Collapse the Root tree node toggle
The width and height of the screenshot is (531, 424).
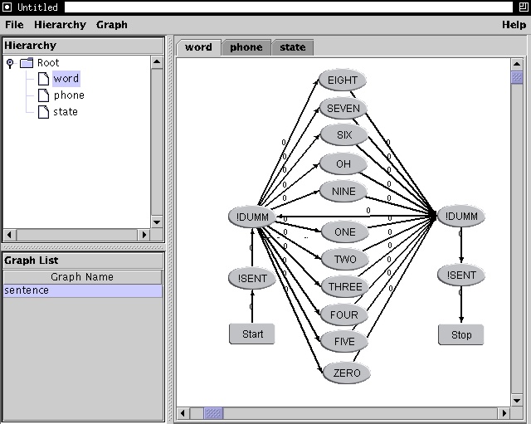pyautogui.click(x=10, y=63)
